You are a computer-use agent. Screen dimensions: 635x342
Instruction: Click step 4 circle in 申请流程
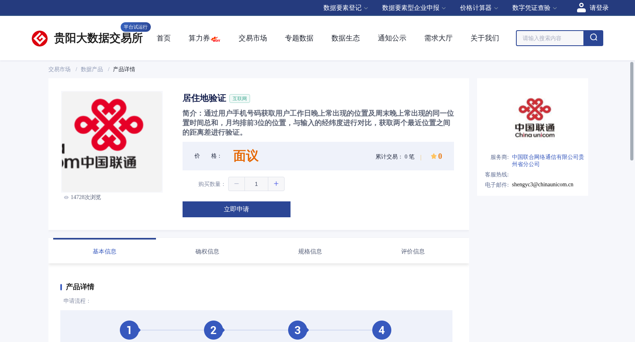382,330
